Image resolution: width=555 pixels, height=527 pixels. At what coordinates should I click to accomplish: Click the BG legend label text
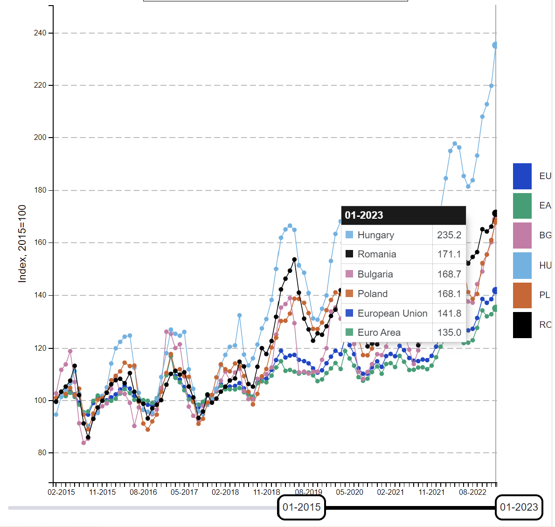(545, 235)
